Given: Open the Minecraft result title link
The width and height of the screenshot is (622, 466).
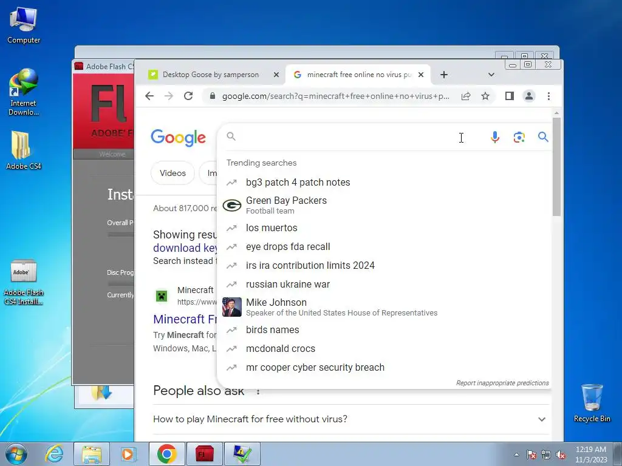Looking at the screenshot, I should coord(185,319).
